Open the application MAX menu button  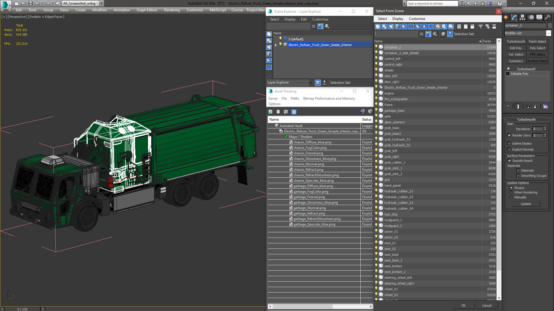pos(6,5)
